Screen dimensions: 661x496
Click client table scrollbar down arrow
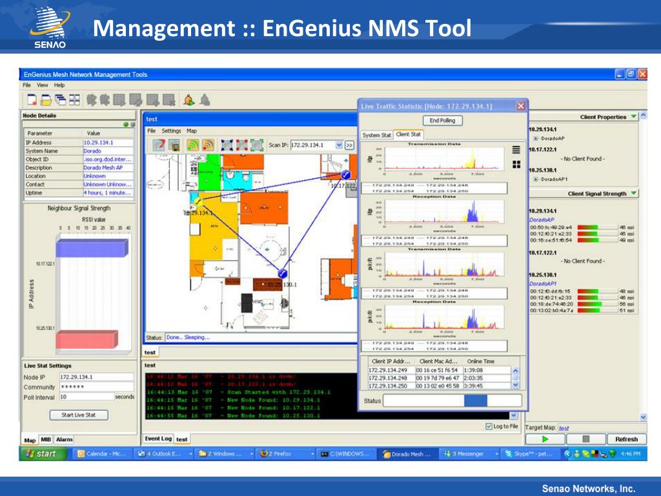tap(515, 385)
